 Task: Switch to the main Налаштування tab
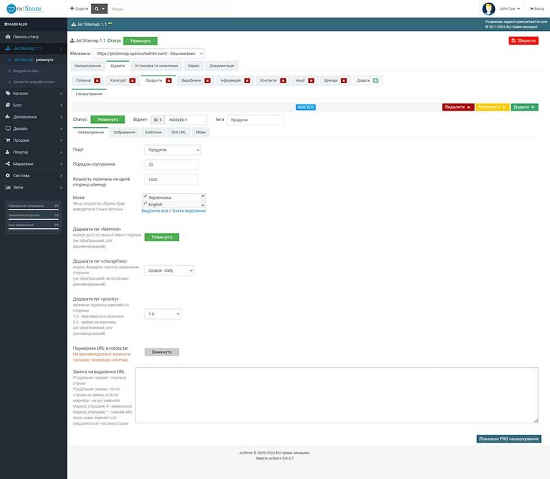[x=88, y=66]
